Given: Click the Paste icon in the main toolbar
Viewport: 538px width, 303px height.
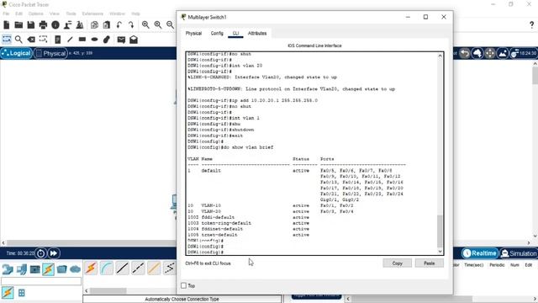Looking at the screenshot, I should pos(107,24).
